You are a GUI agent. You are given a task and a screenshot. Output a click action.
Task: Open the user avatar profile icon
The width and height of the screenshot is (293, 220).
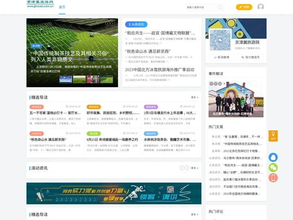[260, 7]
